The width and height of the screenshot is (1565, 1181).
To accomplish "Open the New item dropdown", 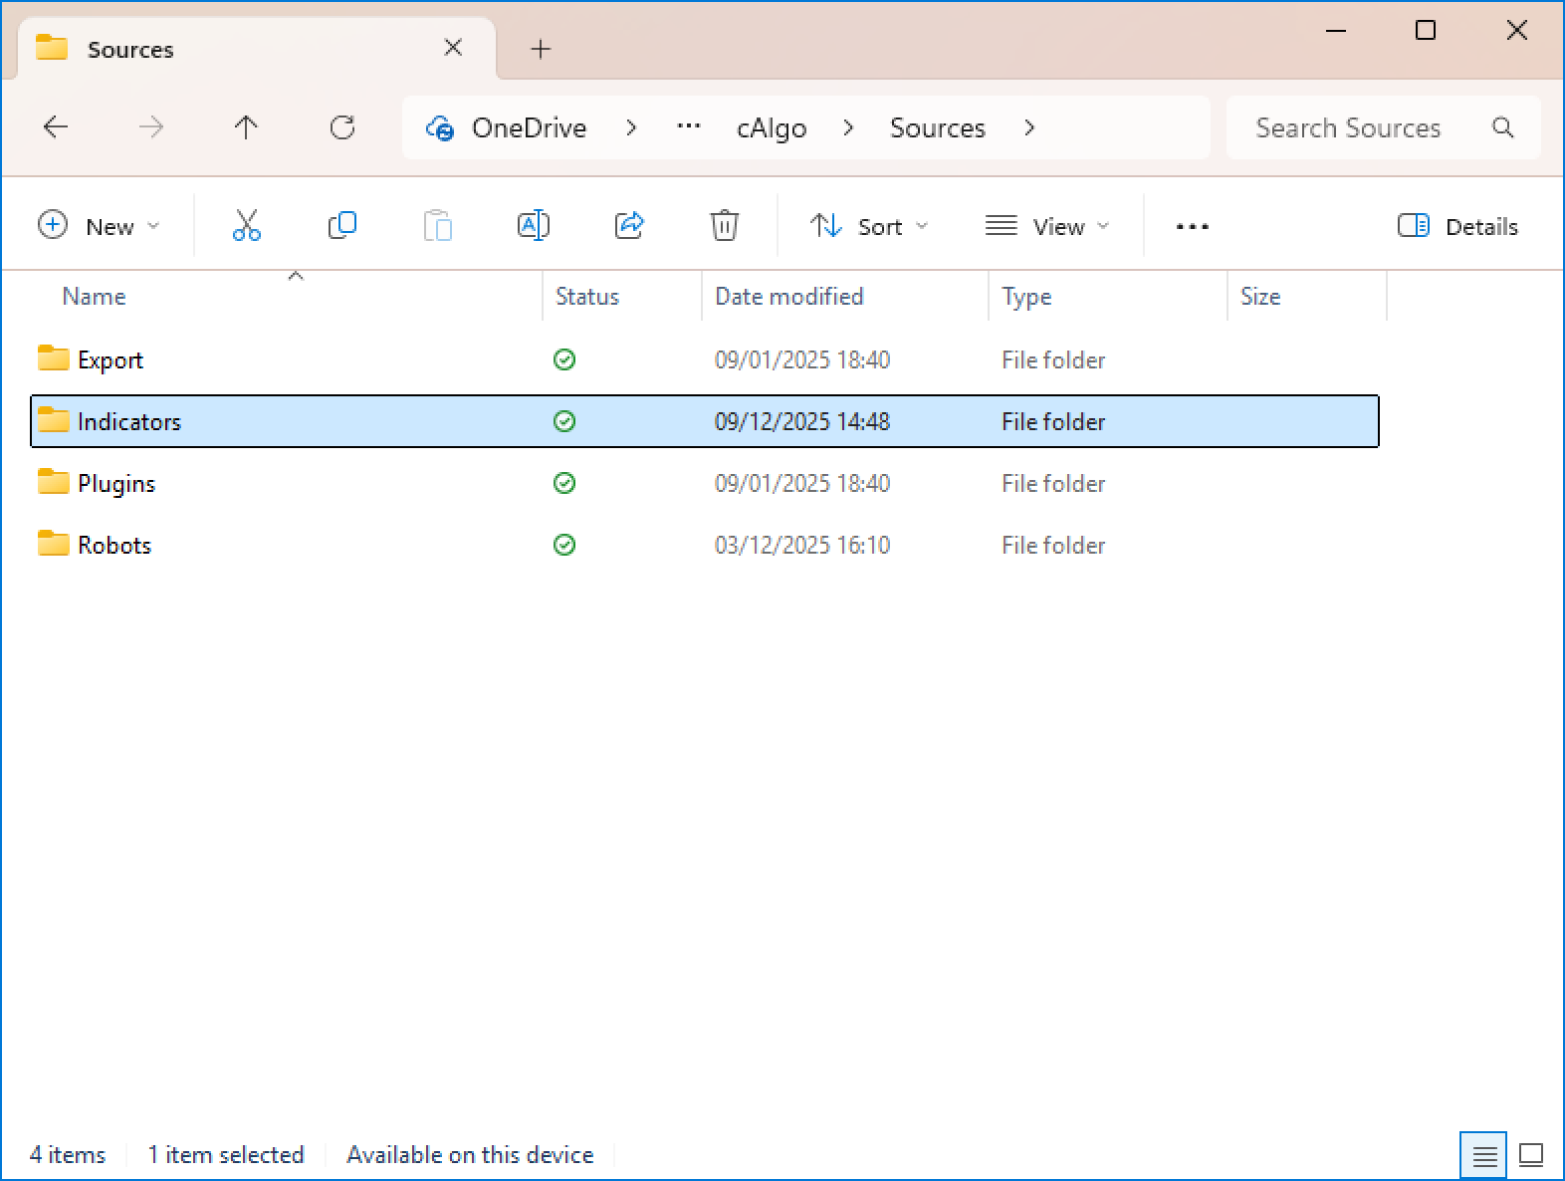I will 99,226.
